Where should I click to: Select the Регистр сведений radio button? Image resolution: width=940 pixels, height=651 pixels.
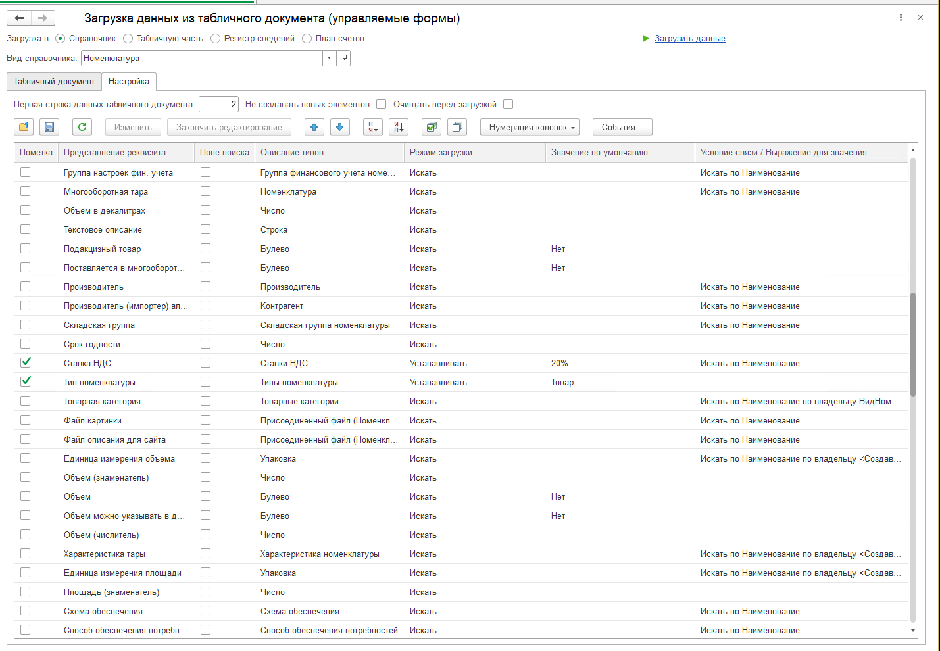tap(215, 39)
